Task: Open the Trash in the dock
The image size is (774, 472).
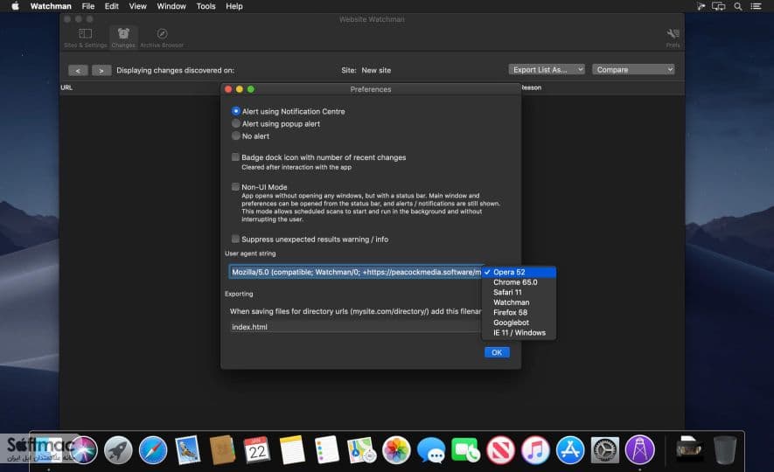Action: 725,450
